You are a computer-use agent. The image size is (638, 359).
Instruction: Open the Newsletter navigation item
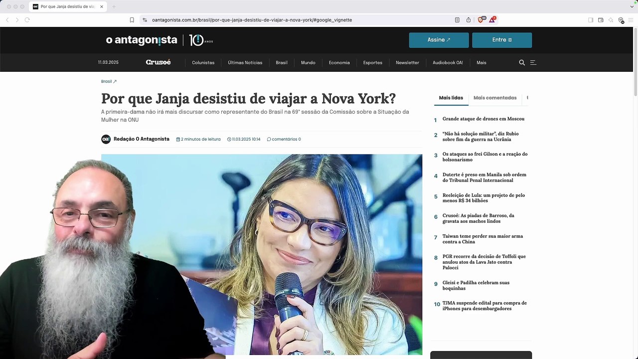[x=408, y=63]
